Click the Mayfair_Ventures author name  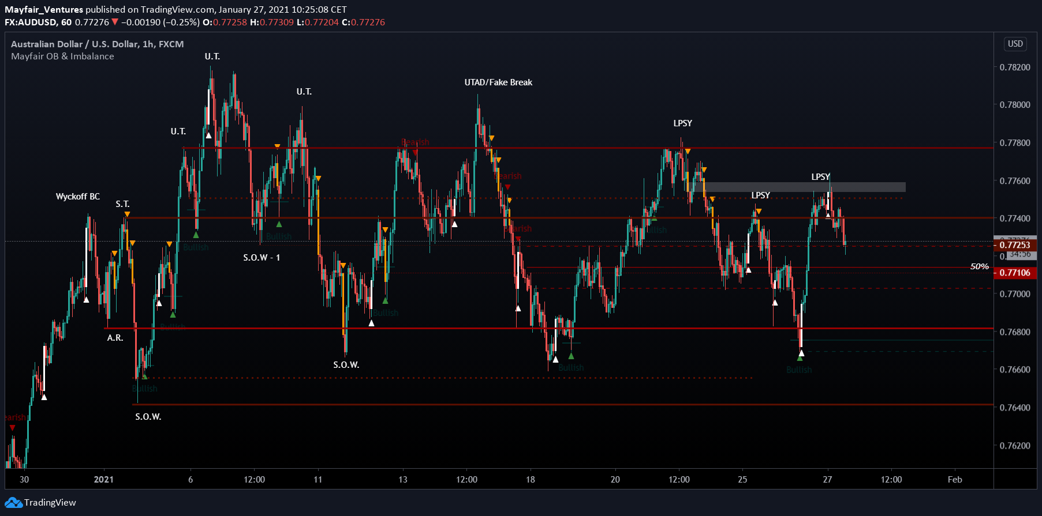tap(44, 9)
